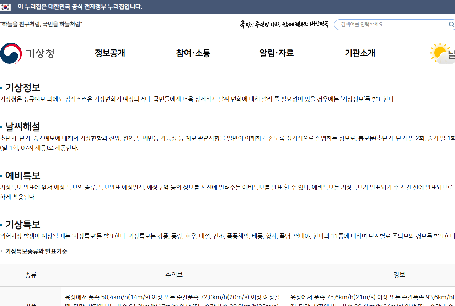
Task: Click the sun and cloud weather icon
Action: pos(442,53)
